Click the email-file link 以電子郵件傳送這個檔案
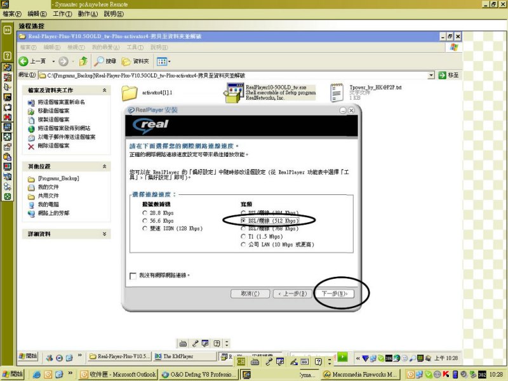The height and width of the screenshot is (381, 508). [x=67, y=137]
